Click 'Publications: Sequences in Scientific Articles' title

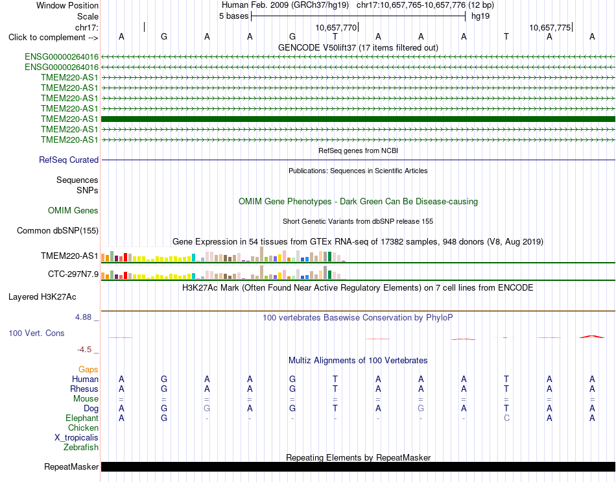point(358,171)
